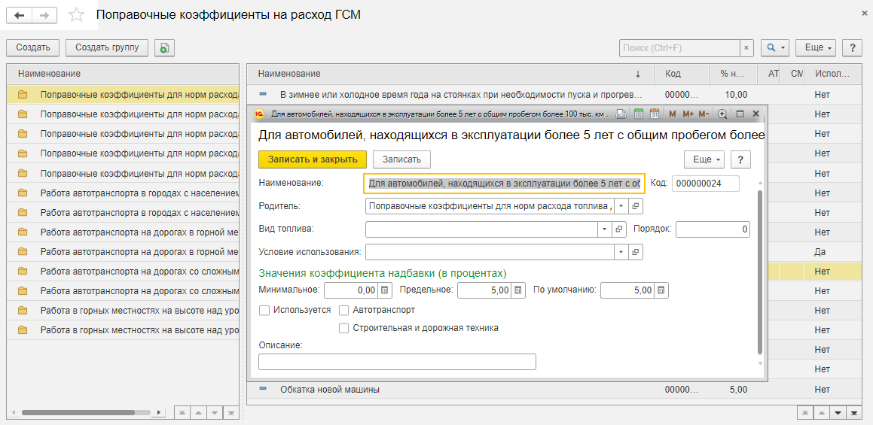Screen dimensions: 873x425
Task: Open calculator for Минимальное value
Action: pyautogui.click(x=385, y=290)
